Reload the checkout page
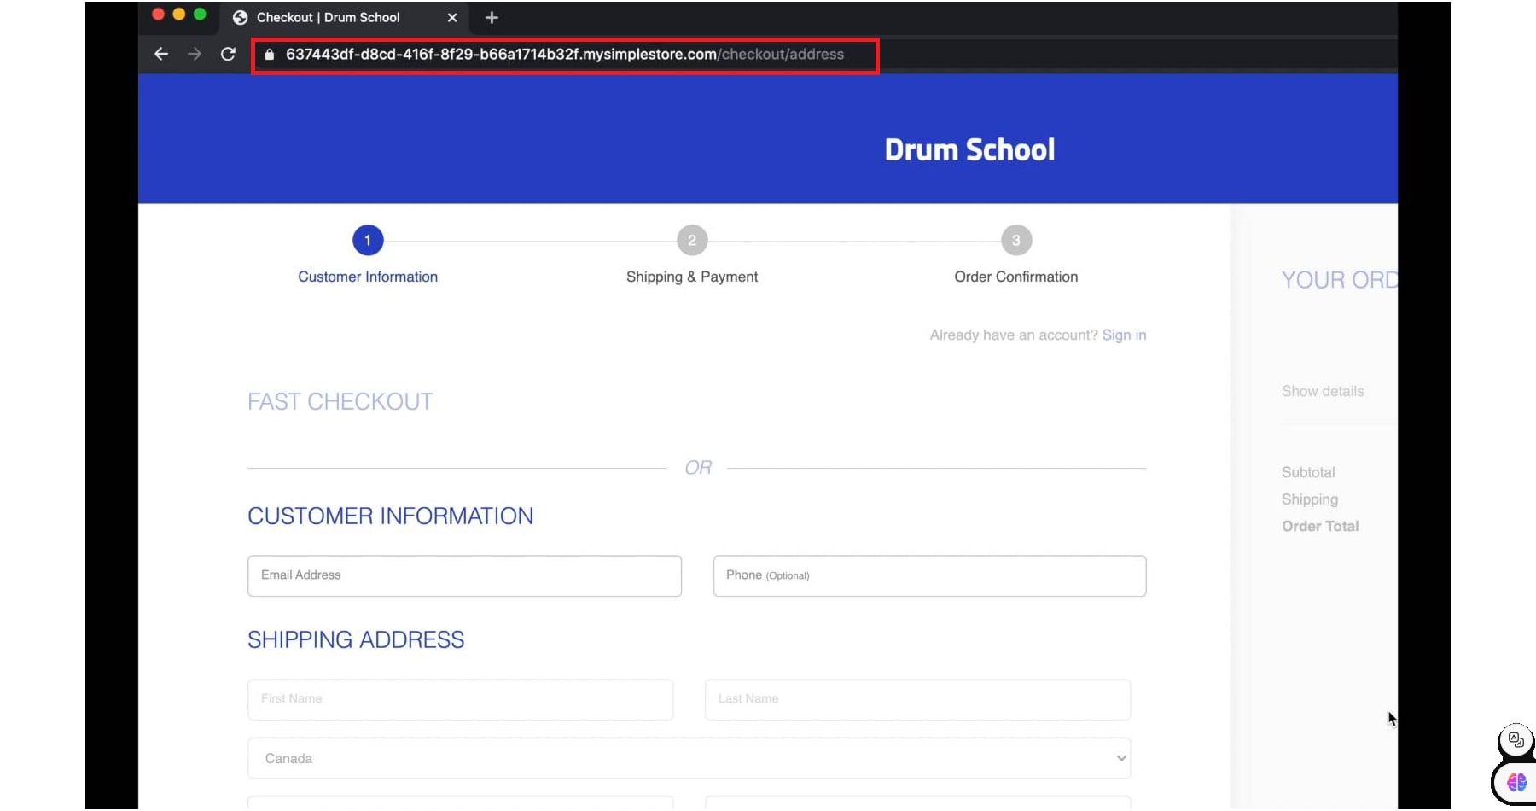This screenshot has width=1536, height=811. 228,54
